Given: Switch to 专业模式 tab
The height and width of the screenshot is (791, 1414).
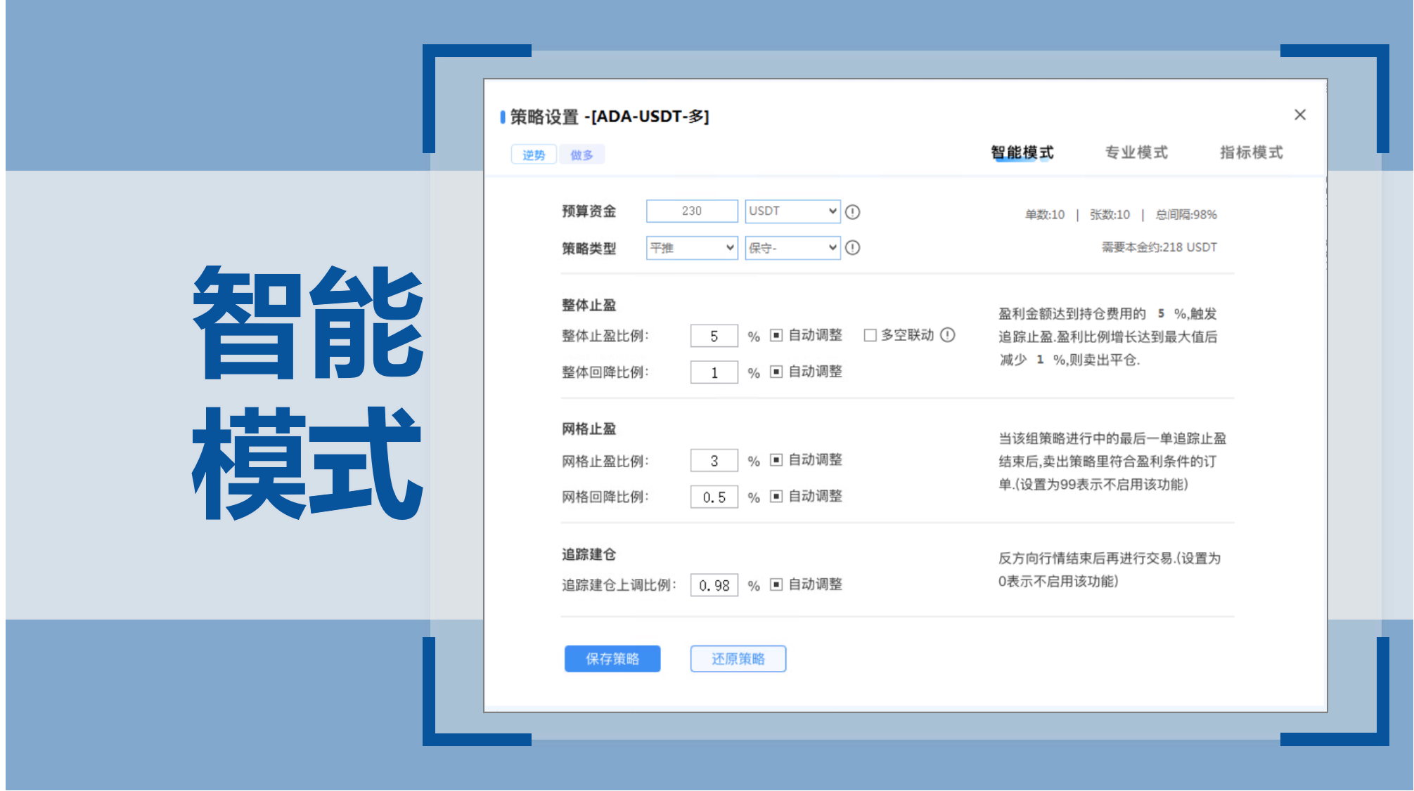Looking at the screenshot, I should point(1136,152).
